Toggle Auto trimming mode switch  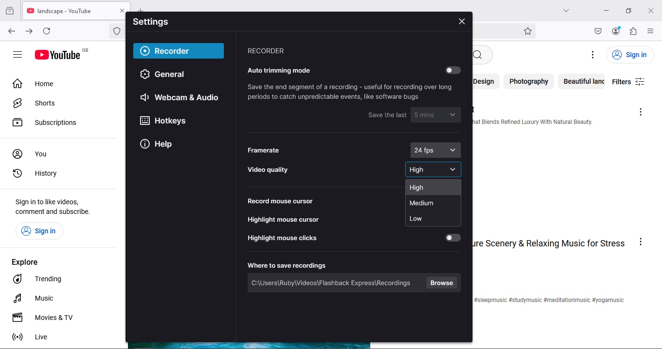click(453, 70)
